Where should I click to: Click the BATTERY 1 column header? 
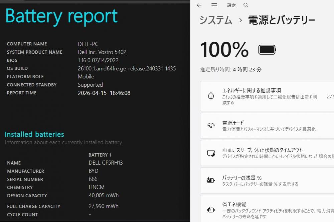click(x=100, y=155)
